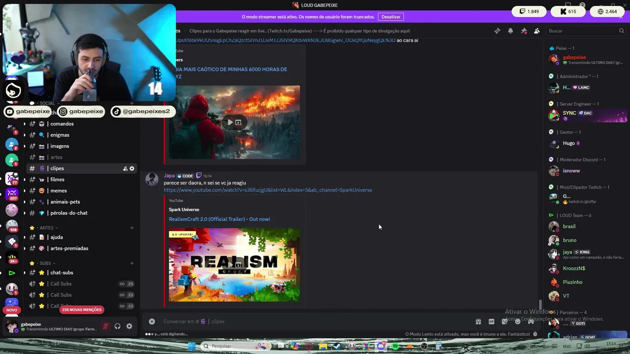This screenshot has height=354, width=630.
Task: Open clipes channel settings gear
Action: coord(132,169)
